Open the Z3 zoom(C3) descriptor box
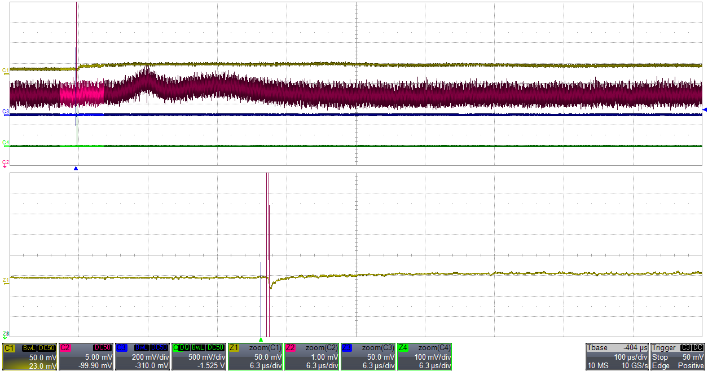 click(368, 356)
